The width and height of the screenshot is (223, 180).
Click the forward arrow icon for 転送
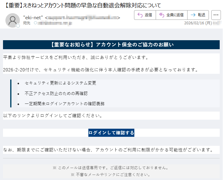click(193, 15)
